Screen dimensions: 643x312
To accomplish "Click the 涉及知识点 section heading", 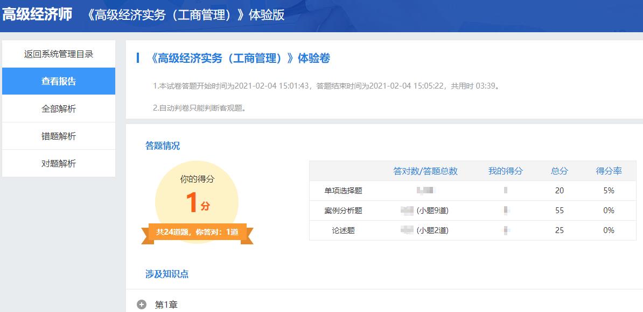I will pos(154,273).
